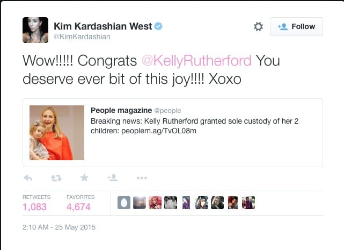Viewport: 344px width, 250px height.
Task: Click Kim Kardashian West's profile picture
Action: [35, 30]
